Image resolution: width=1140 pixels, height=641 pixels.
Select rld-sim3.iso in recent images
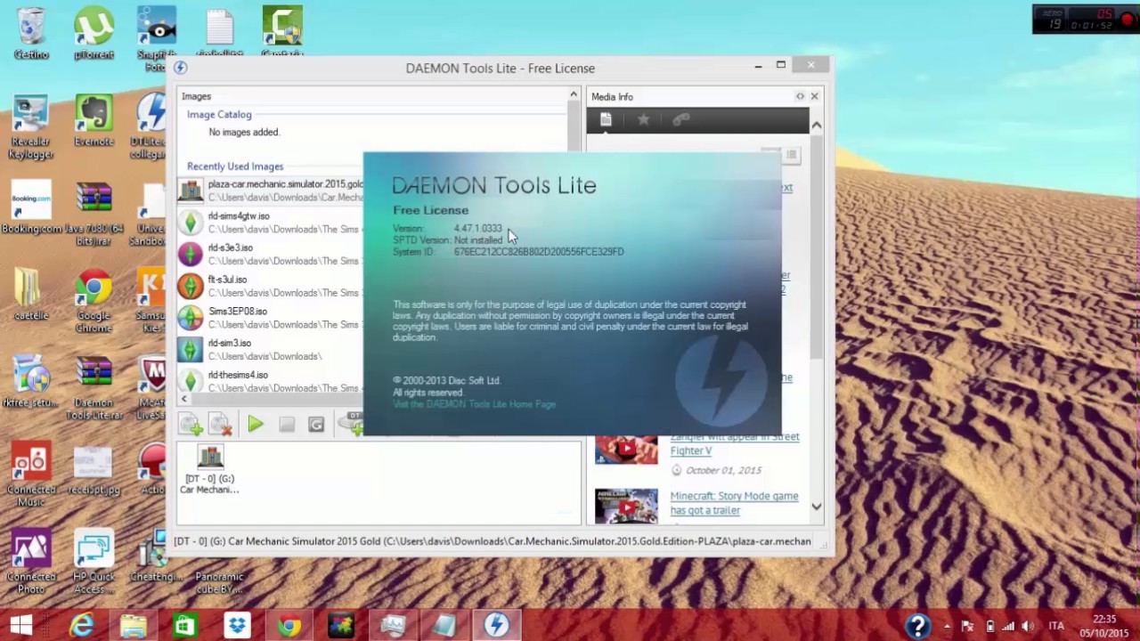[271, 350]
